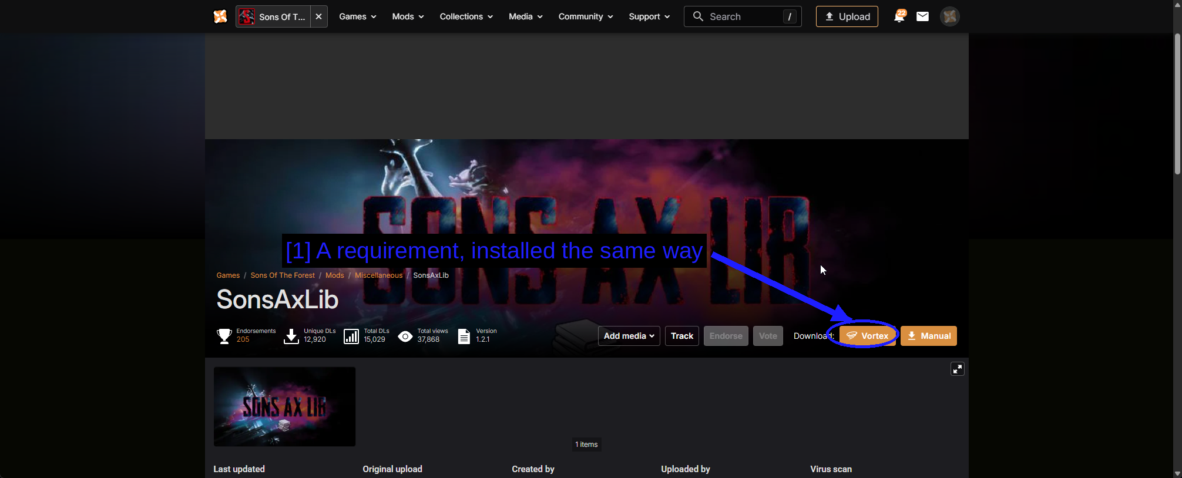Open the Support dropdown
The width and height of the screenshot is (1182, 478).
649,16
